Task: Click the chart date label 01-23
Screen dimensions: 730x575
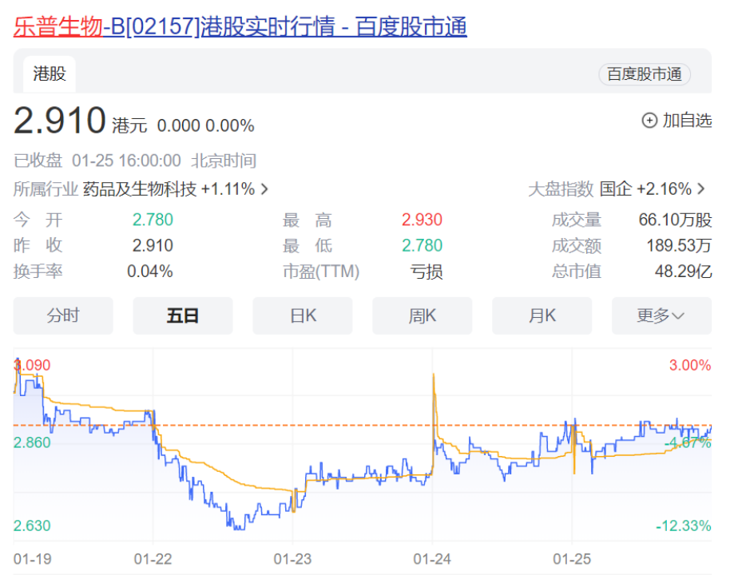Action: coord(292,559)
